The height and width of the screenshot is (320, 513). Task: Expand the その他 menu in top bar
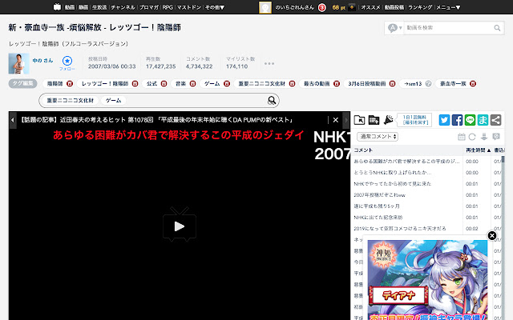coord(215,7)
